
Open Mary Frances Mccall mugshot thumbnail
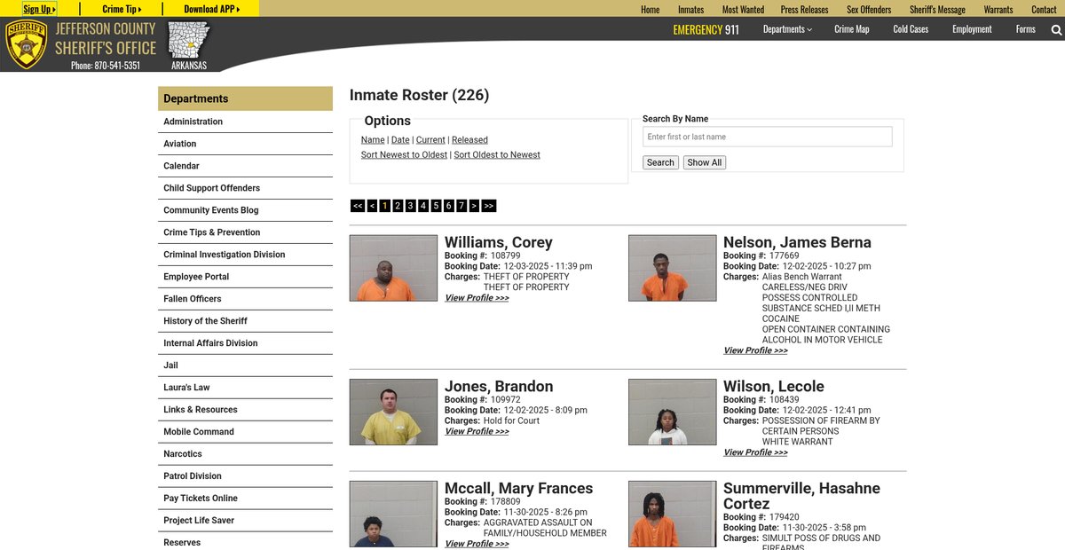coord(393,515)
